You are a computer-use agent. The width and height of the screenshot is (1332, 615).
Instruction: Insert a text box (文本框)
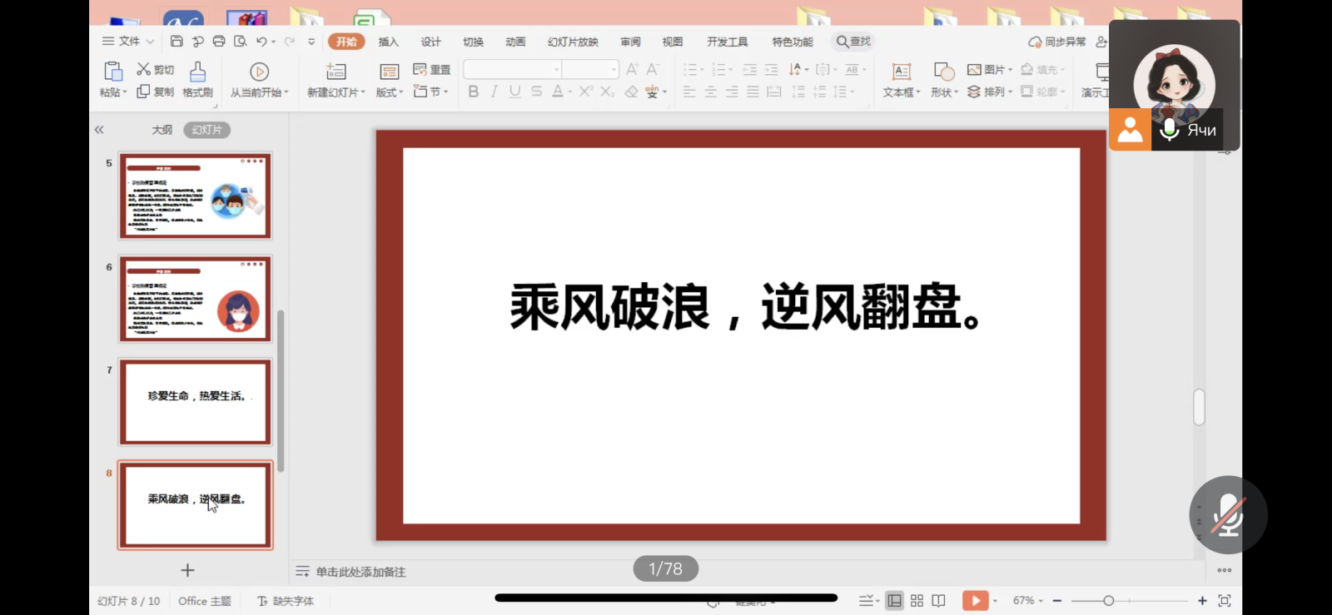(x=901, y=80)
